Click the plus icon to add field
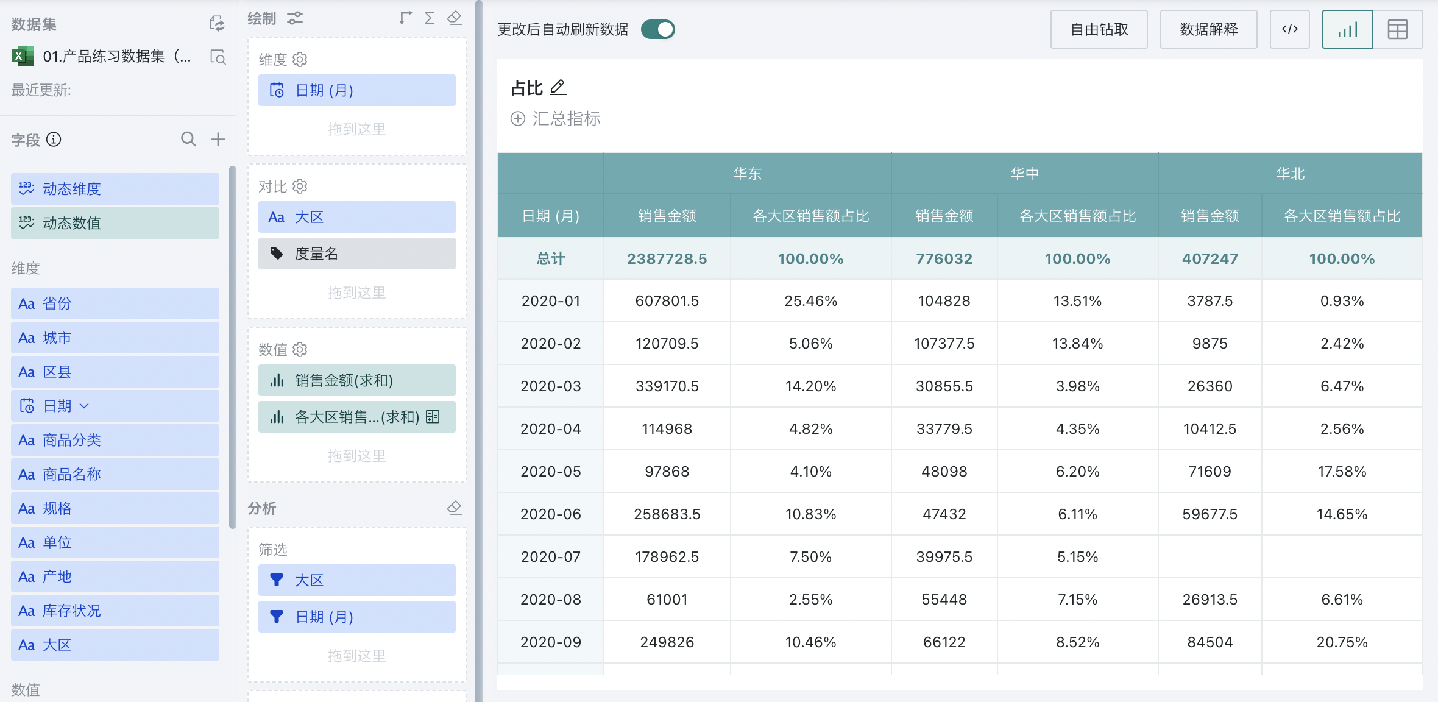This screenshot has width=1438, height=702. [218, 140]
